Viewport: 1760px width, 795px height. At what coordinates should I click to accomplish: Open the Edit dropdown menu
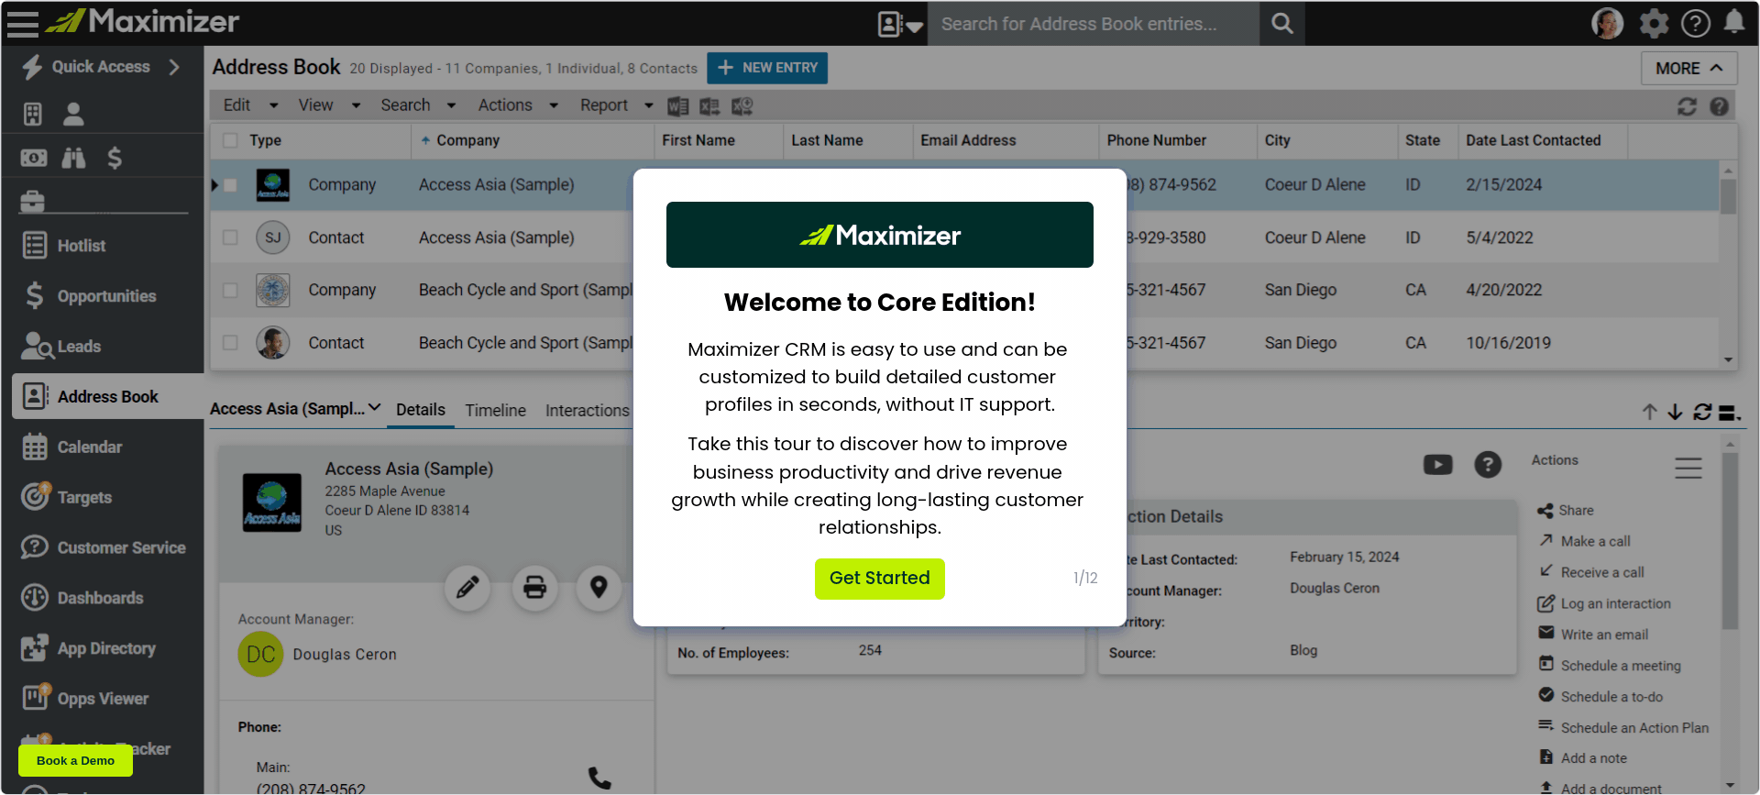pos(249,105)
